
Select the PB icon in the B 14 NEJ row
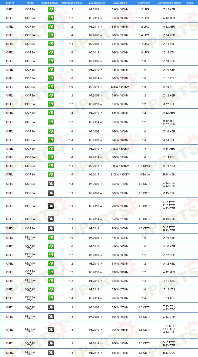pyautogui.click(x=51, y=166)
